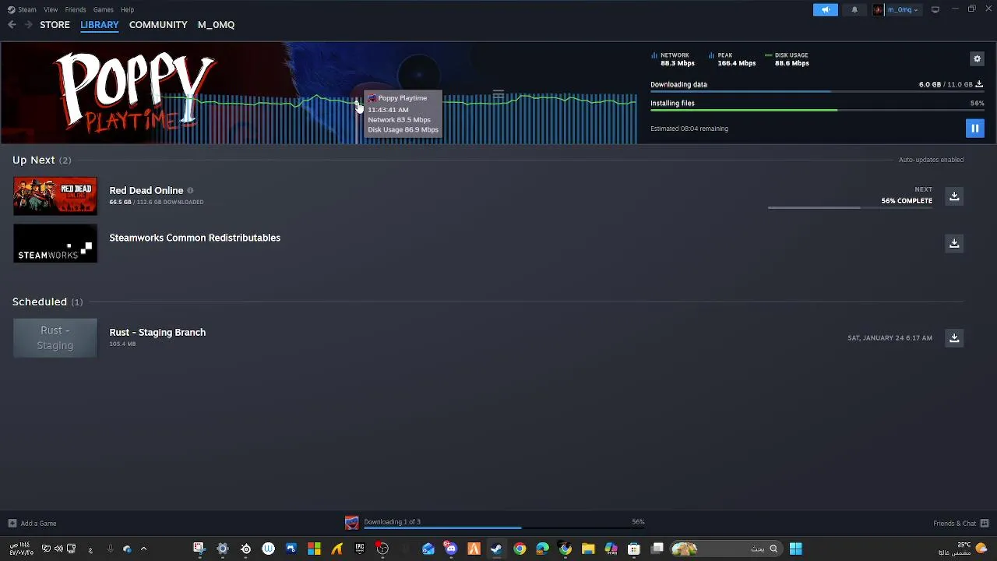997x561 pixels.
Task: Download Red Dead Online now
Action: 954,196
